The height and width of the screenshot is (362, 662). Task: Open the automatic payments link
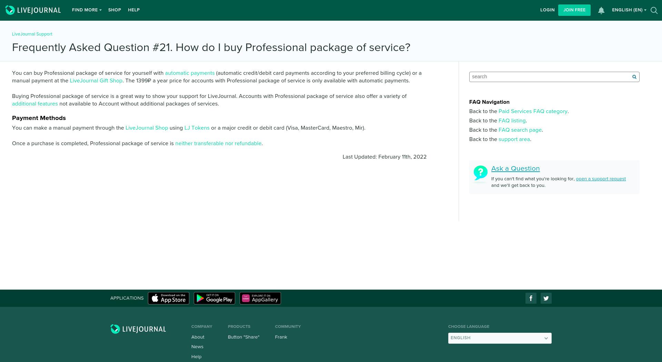(190, 73)
